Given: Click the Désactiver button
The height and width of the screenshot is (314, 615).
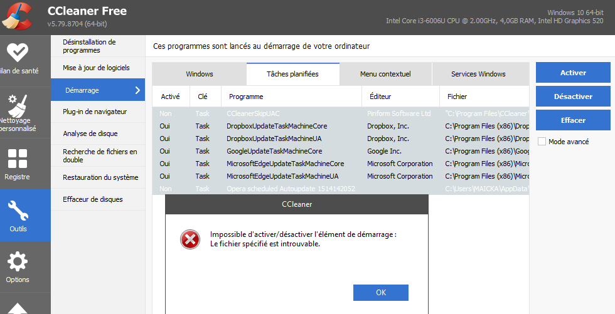Looking at the screenshot, I should click(x=573, y=97).
